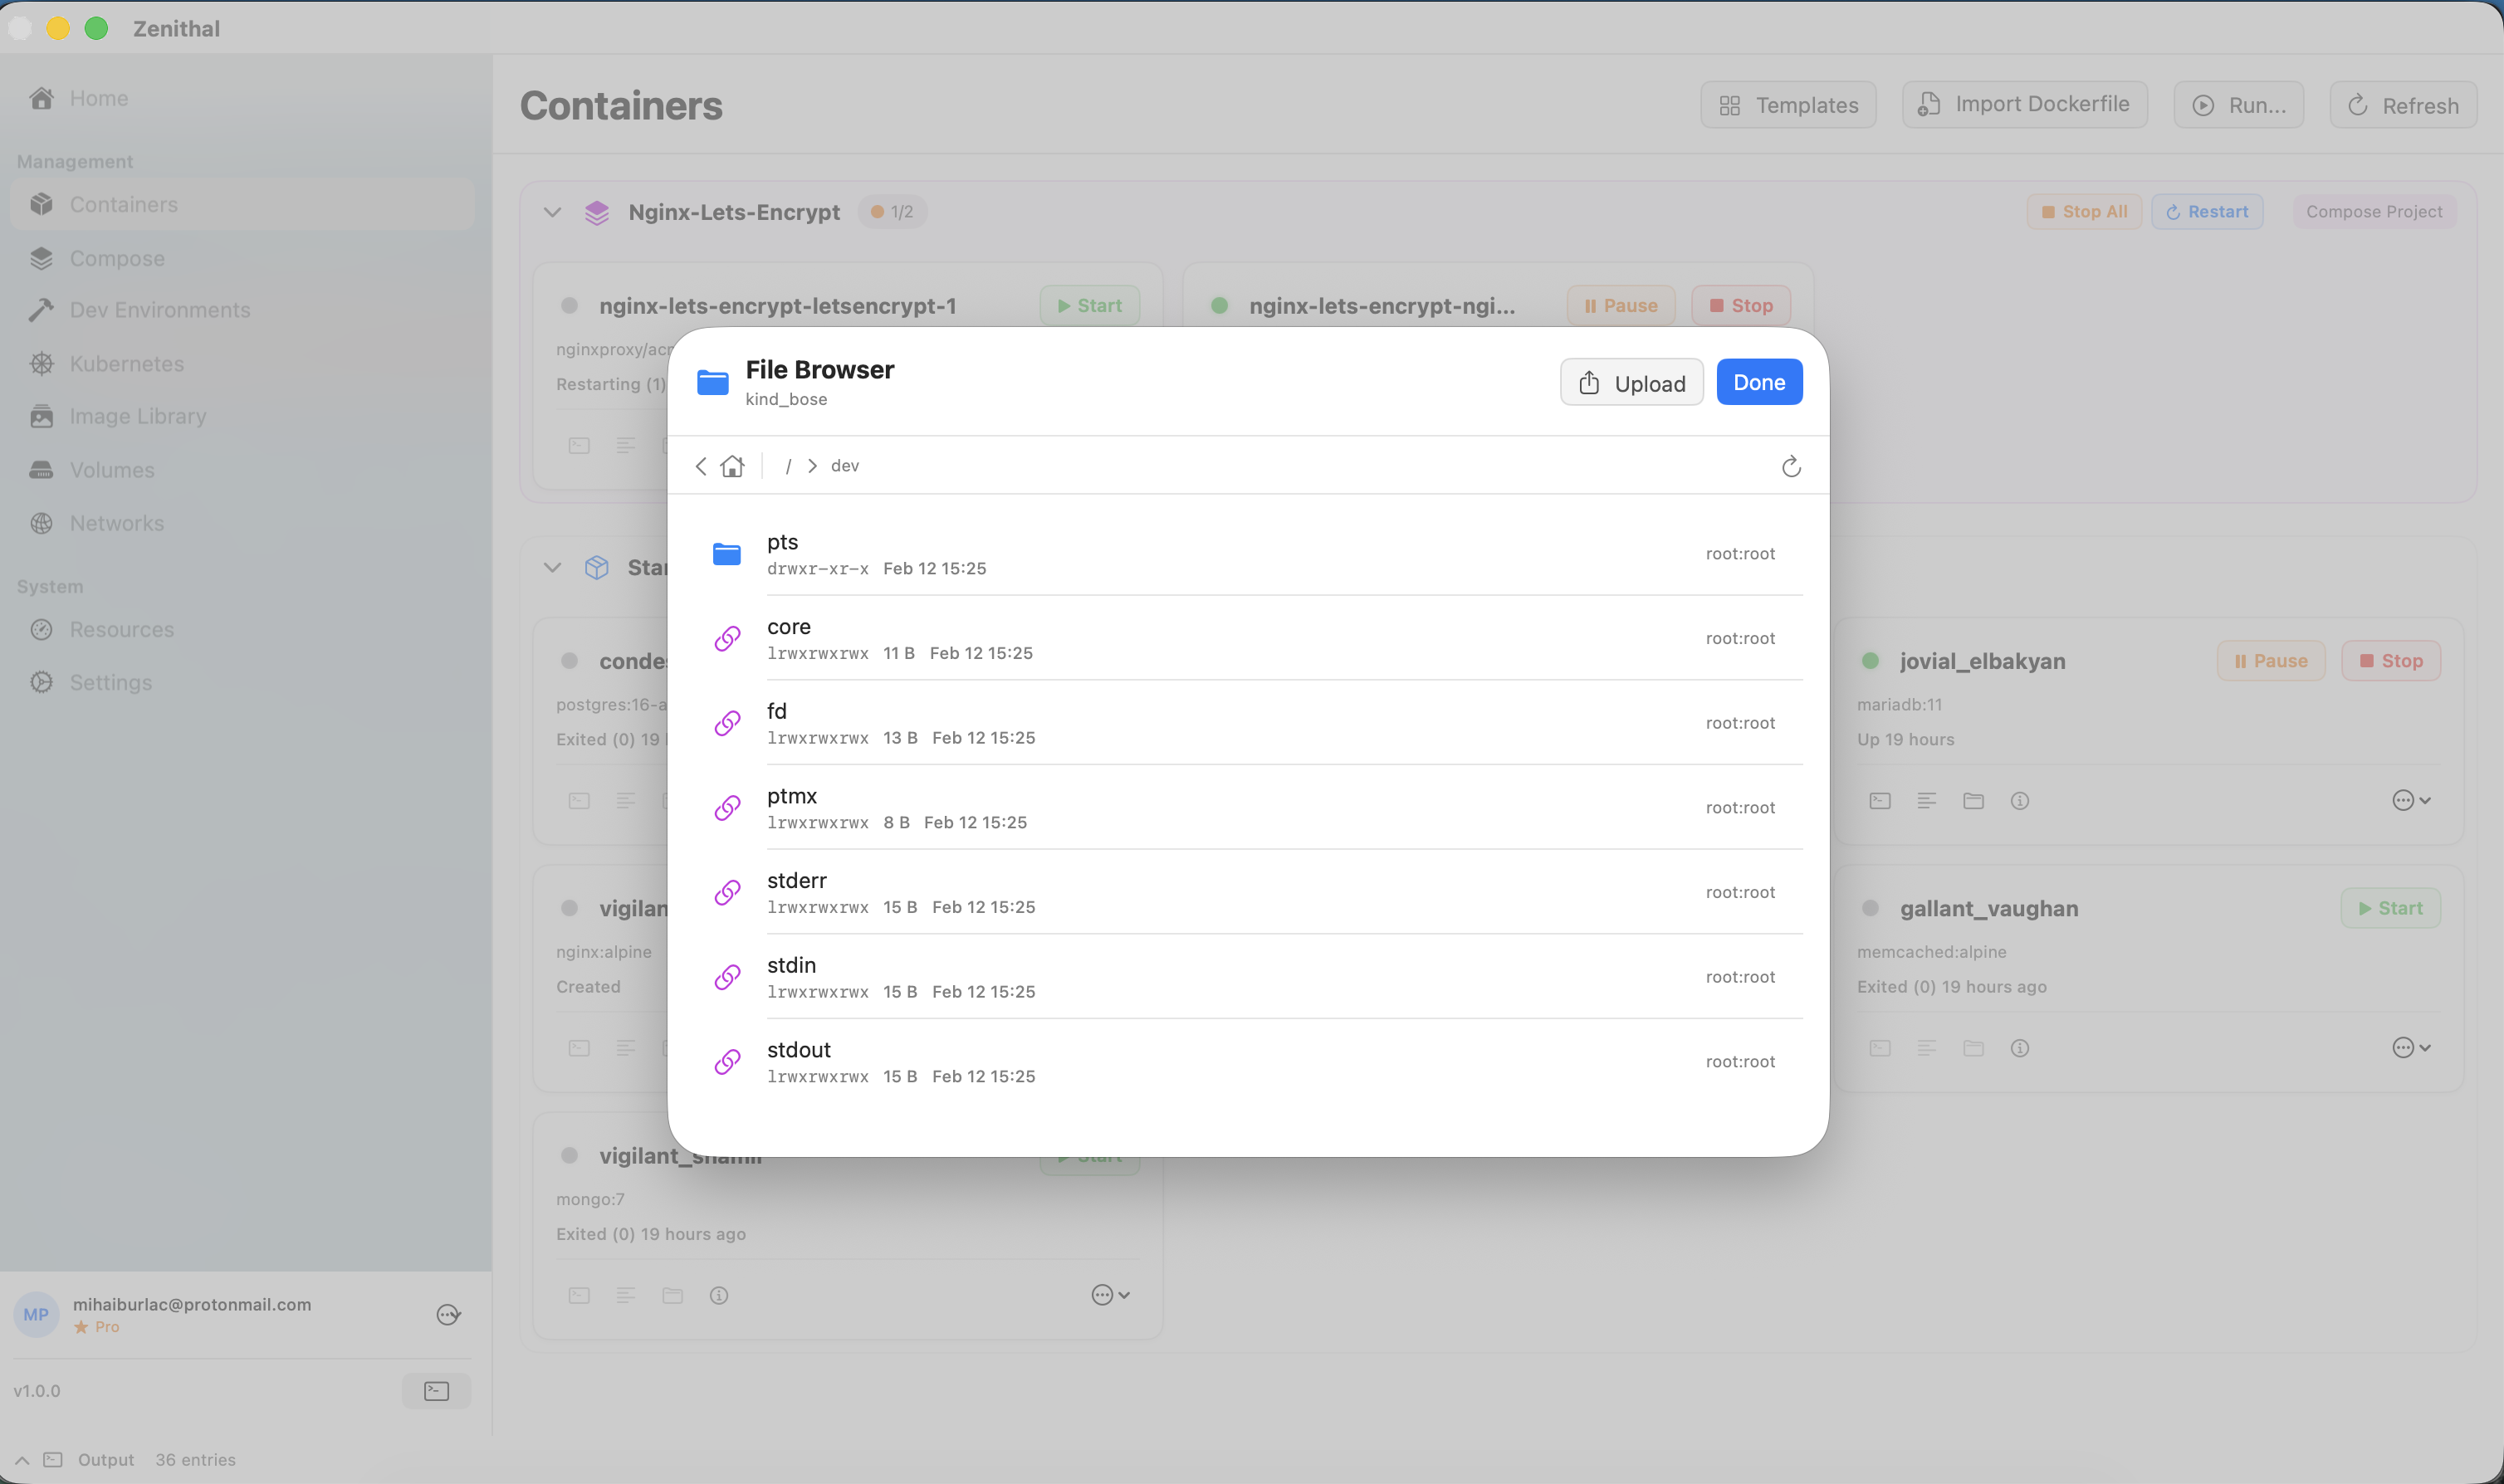Open a terminal for vigilant_shamir container

coord(579,1294)
